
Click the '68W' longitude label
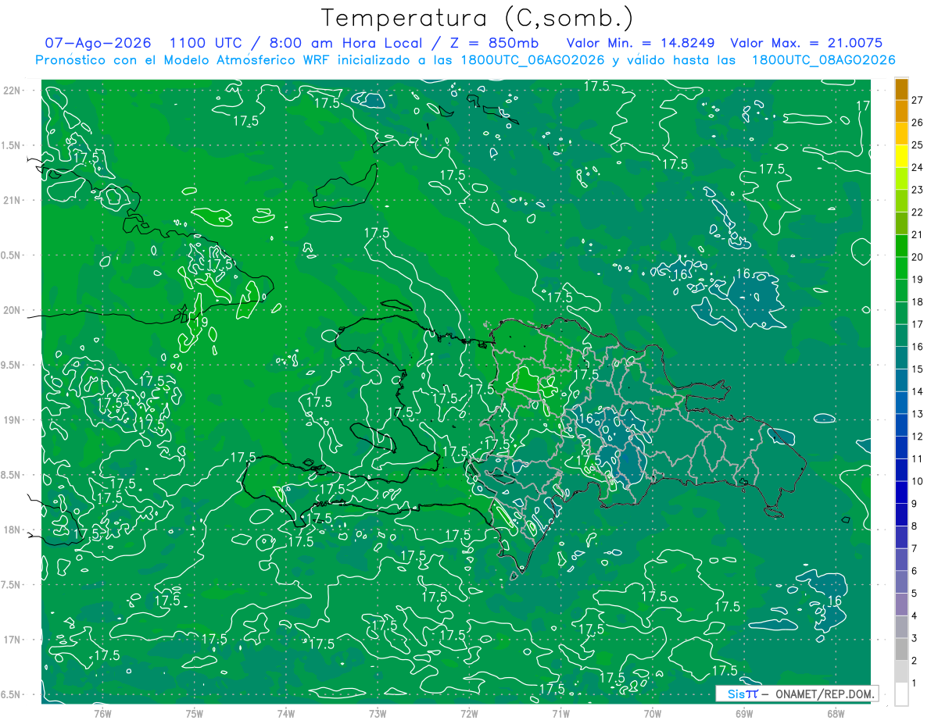click(835, 713)
